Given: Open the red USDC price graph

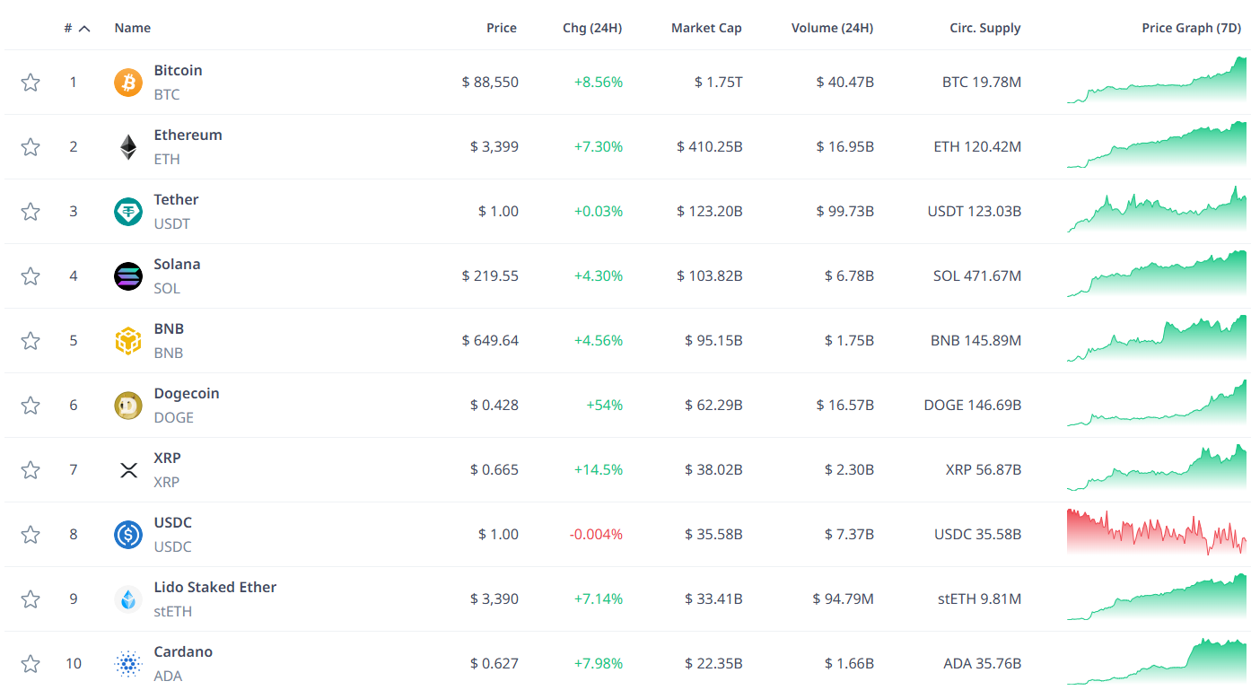Looking at the screenshot, I should click(1156, 534).
